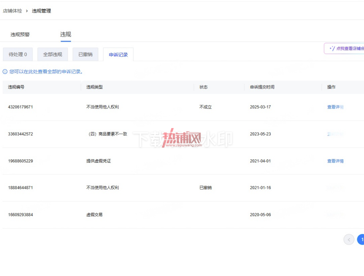View details for violation 43206179671
The image size is (364, 276).
point(335,107)
